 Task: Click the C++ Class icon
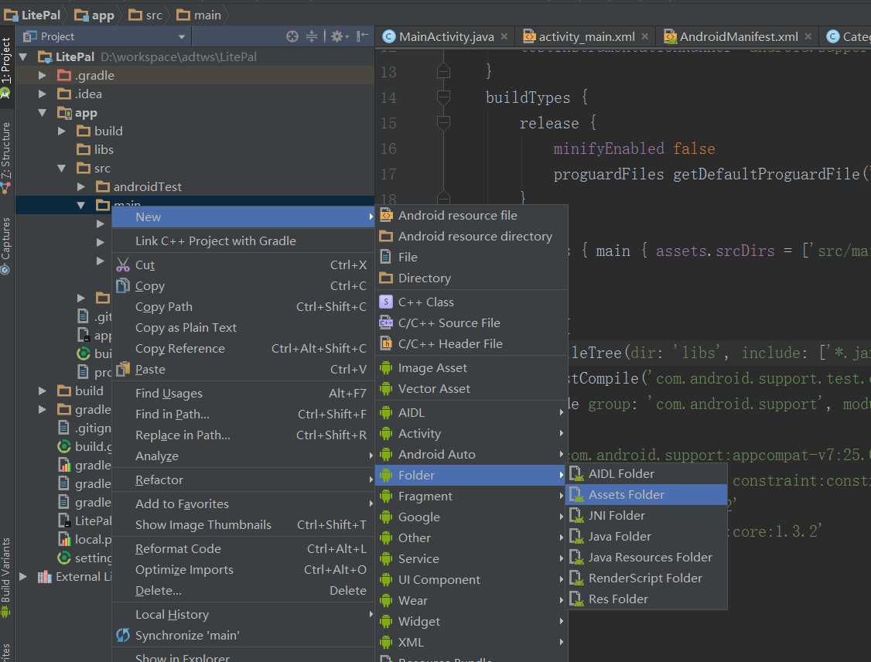386,302
